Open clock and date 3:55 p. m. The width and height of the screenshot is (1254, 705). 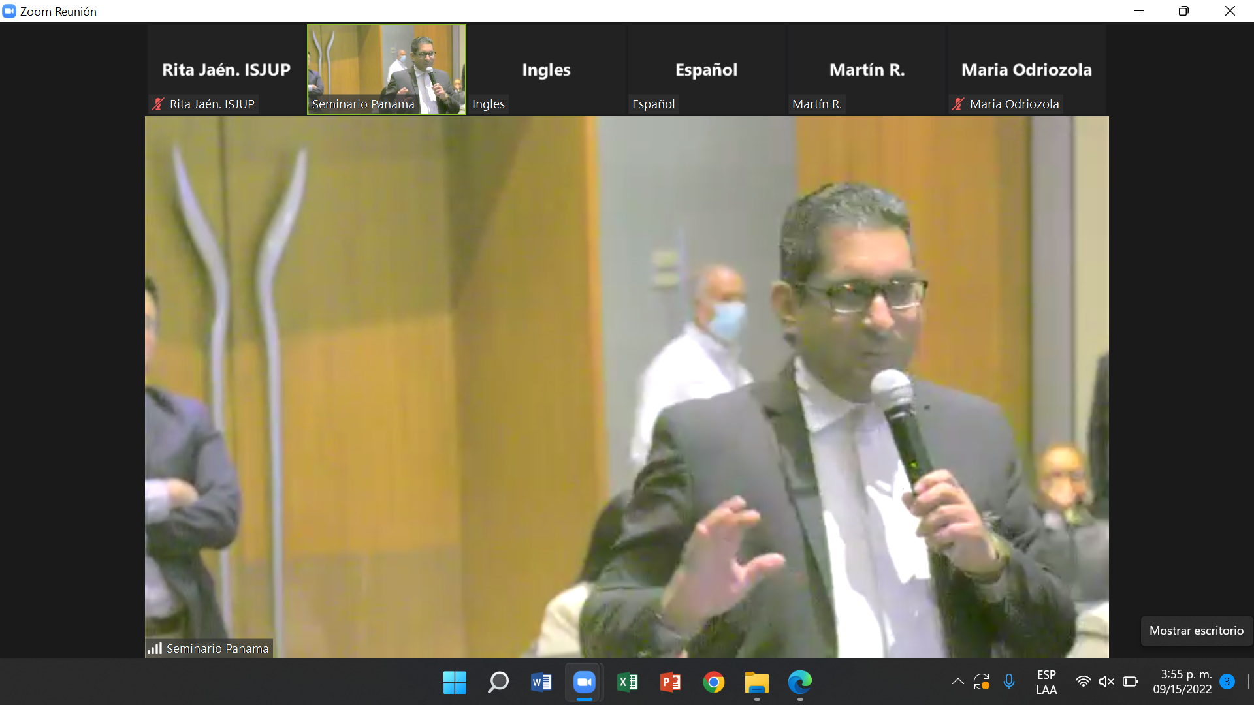pos(1182,682)
